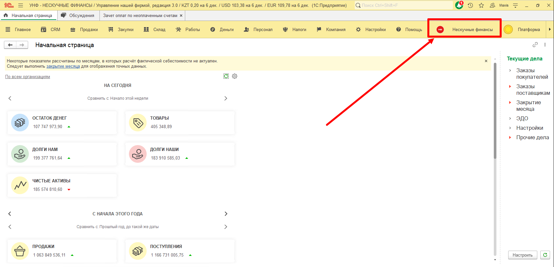This screenshot has height=267, width=554.
Task: Expand Заказы покупателей in Текущие дела
Action: (510, 71)
